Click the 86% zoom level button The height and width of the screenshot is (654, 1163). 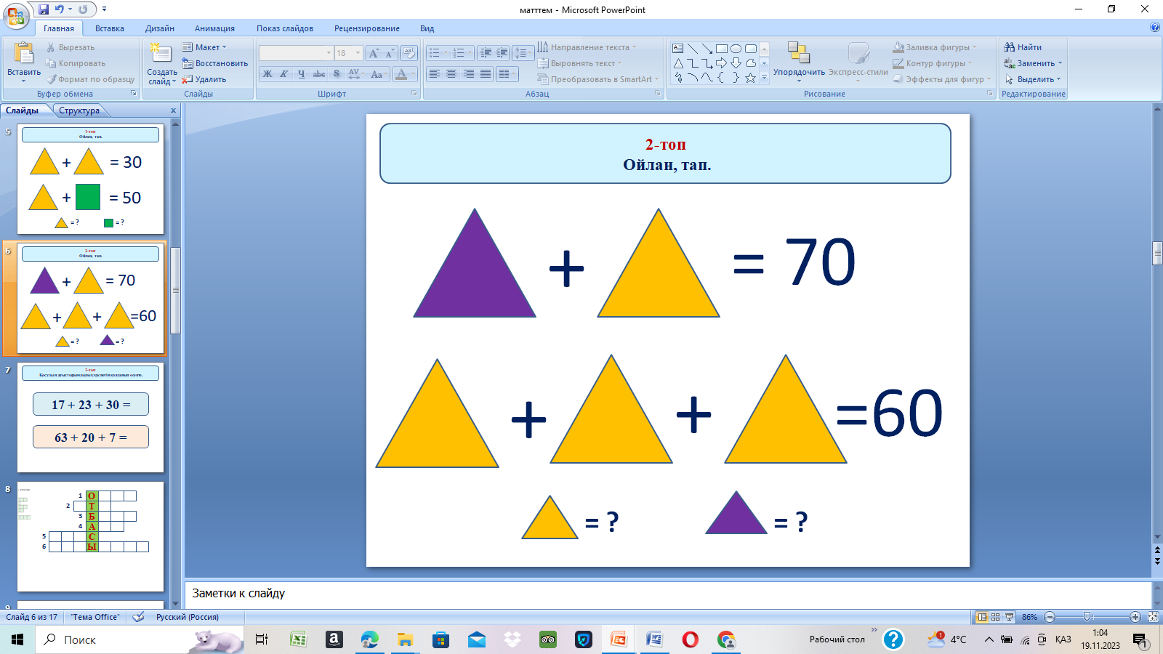point(1030,617)
